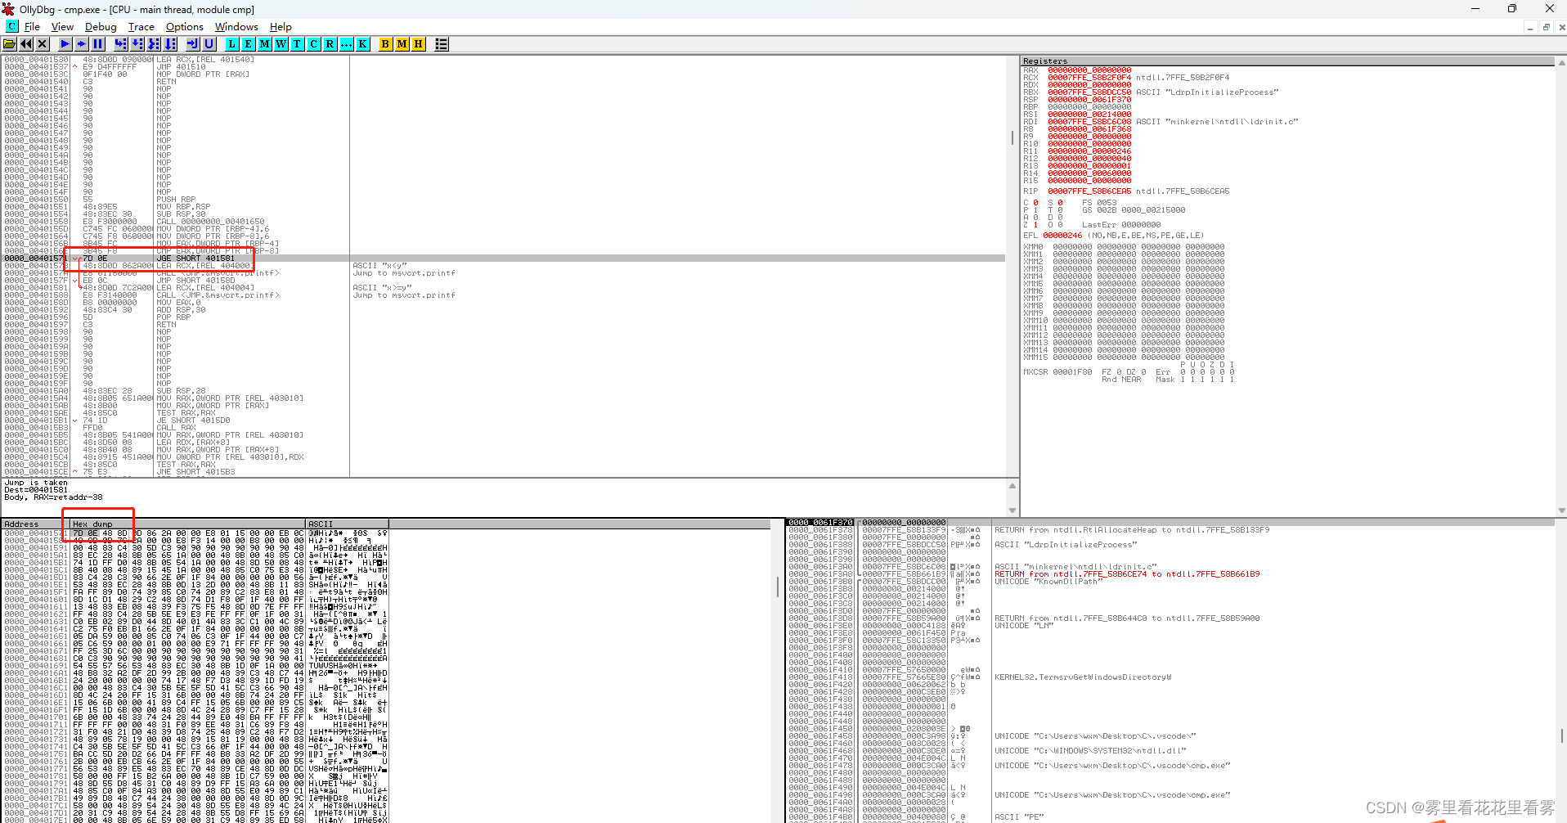The width and height of the screenshot is (1567, 823).
Task: Select the RSP register value 0061F370
Action: pos(1089,100)
